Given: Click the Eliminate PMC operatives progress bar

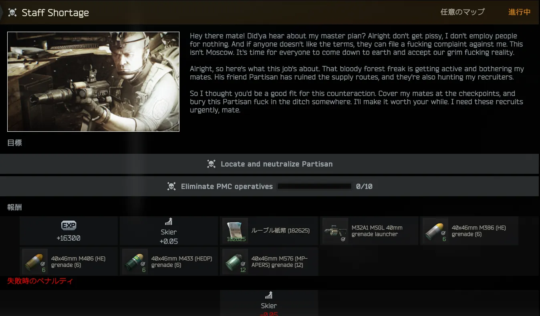Looking at the screenshot, I should 314,186.
